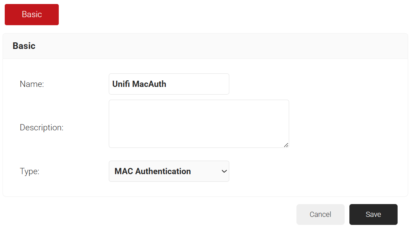Screen dimensions: 410x230
Task: Click the Name: label
Action: pyautogui.click(x=32, y=84)
